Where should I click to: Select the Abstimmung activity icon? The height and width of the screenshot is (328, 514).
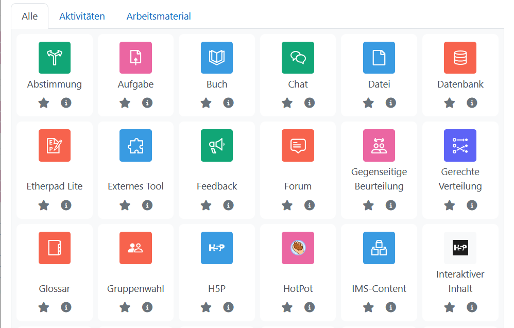click(54, 58)
